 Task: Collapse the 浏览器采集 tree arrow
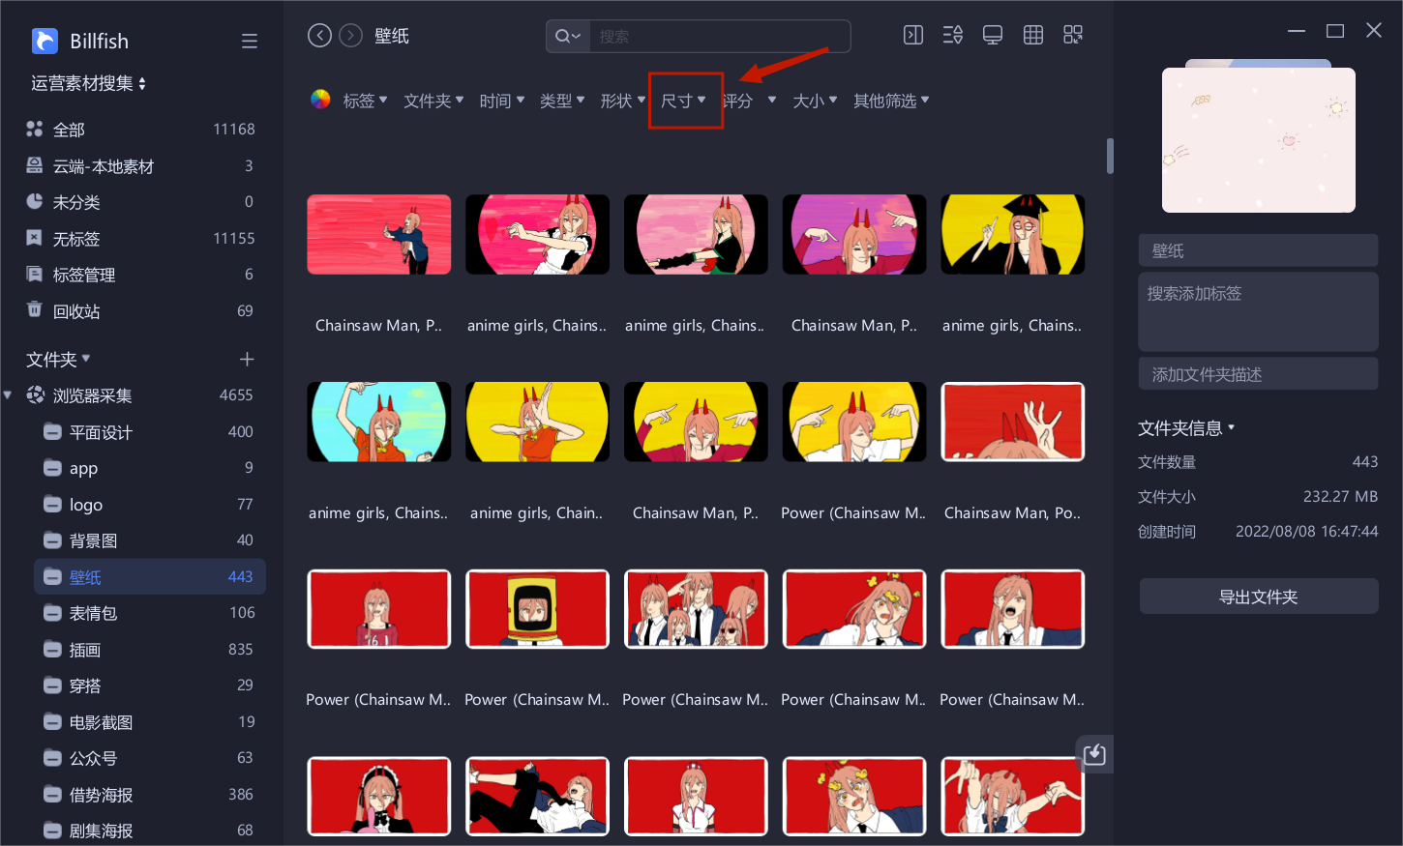8,394
